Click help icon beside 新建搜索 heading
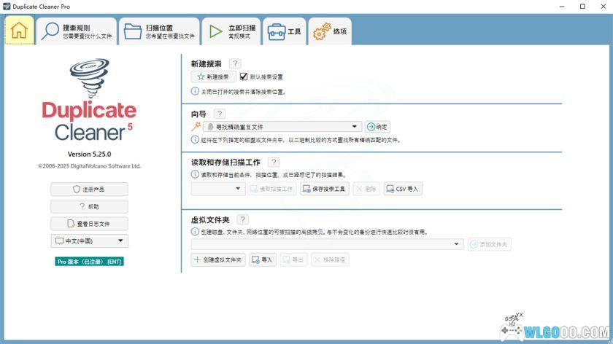Image resolution: width=613 pixels, height=344 pixels. pos(235,63)
